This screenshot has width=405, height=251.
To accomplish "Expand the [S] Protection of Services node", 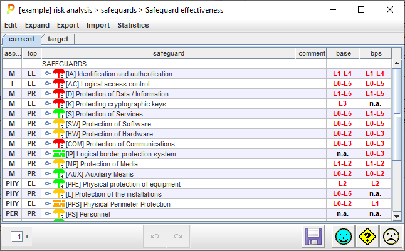I will 48,114.
